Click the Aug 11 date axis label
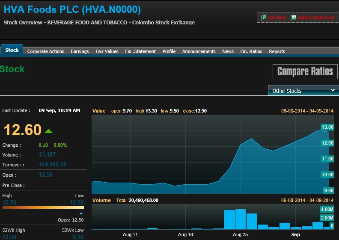Viewport: 339px width, 240px height. tap(130, 234)
